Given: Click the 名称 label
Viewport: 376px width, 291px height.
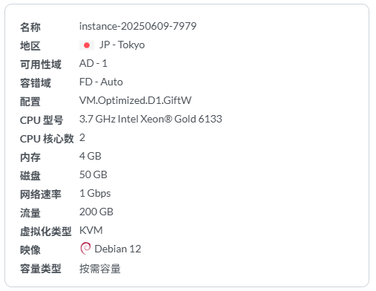Looking at the screenshot, I should pyautogui.click(x=30, y=27).
